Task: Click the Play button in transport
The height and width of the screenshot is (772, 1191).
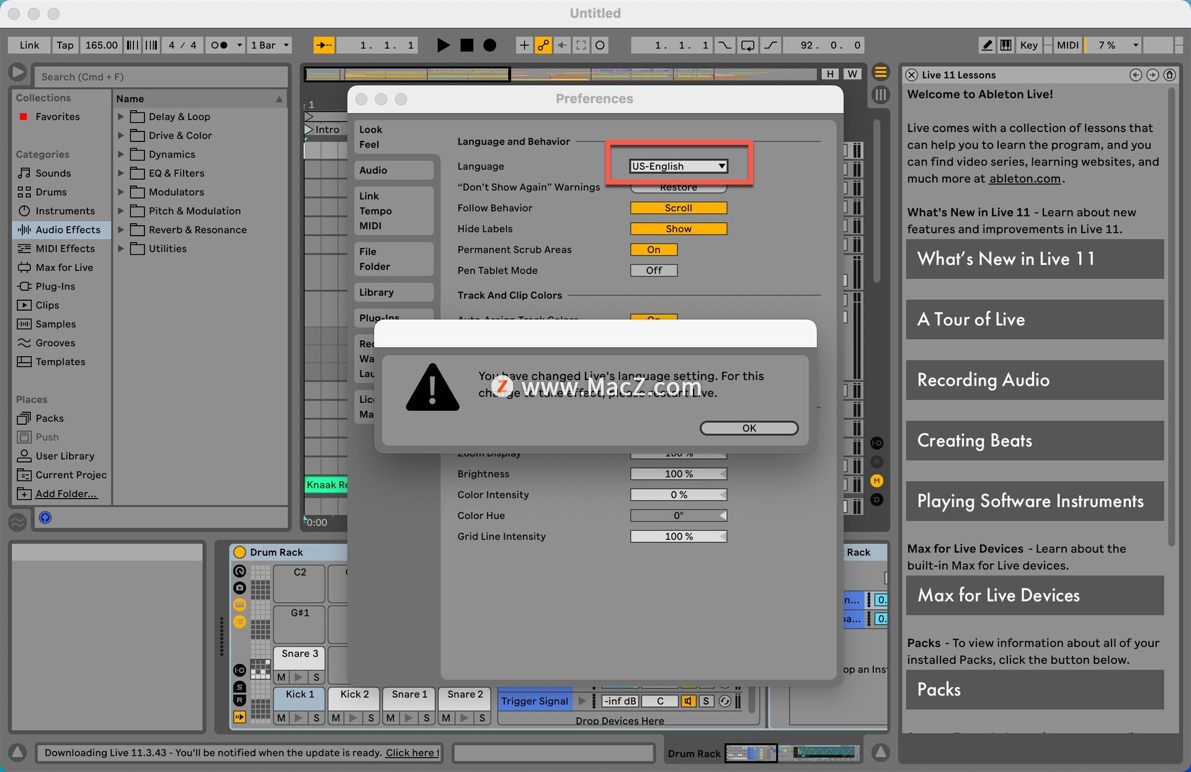Action: (443, 45)
